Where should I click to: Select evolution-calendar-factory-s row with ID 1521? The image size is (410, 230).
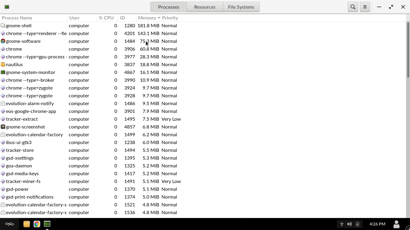(x=203, y=205)
